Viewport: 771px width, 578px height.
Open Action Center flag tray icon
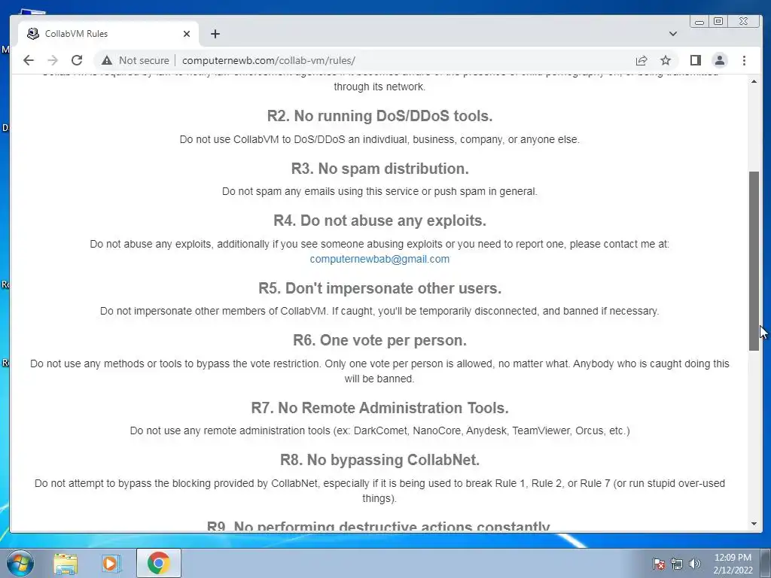click(658, 564)
